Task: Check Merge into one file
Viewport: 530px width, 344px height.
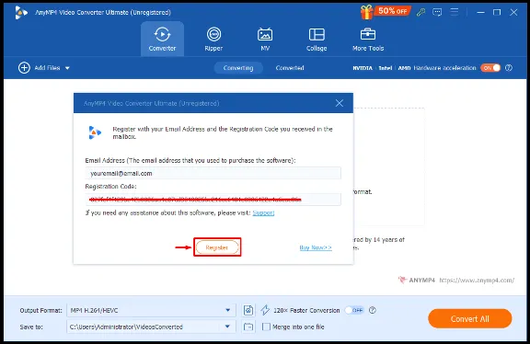Action: pos(266,327)
